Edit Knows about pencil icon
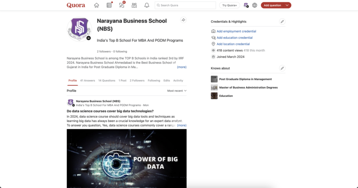 (282, 68)
